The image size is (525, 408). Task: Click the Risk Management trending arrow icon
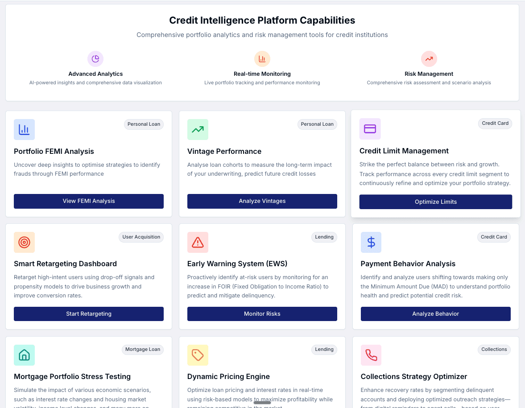[429, 59]
